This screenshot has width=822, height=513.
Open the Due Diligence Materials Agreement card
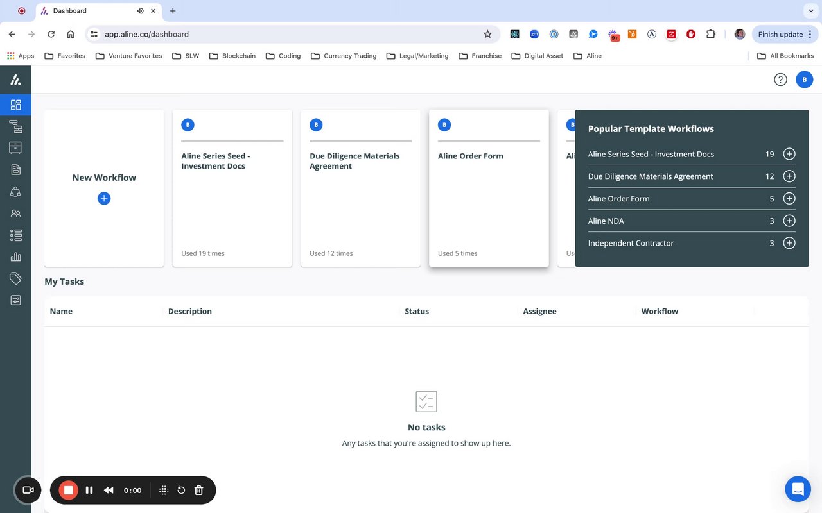[360, 188]
